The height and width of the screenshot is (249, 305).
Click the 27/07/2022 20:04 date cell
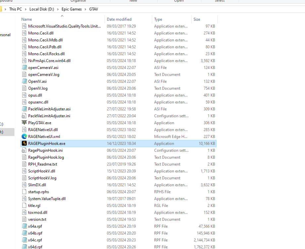121,116
